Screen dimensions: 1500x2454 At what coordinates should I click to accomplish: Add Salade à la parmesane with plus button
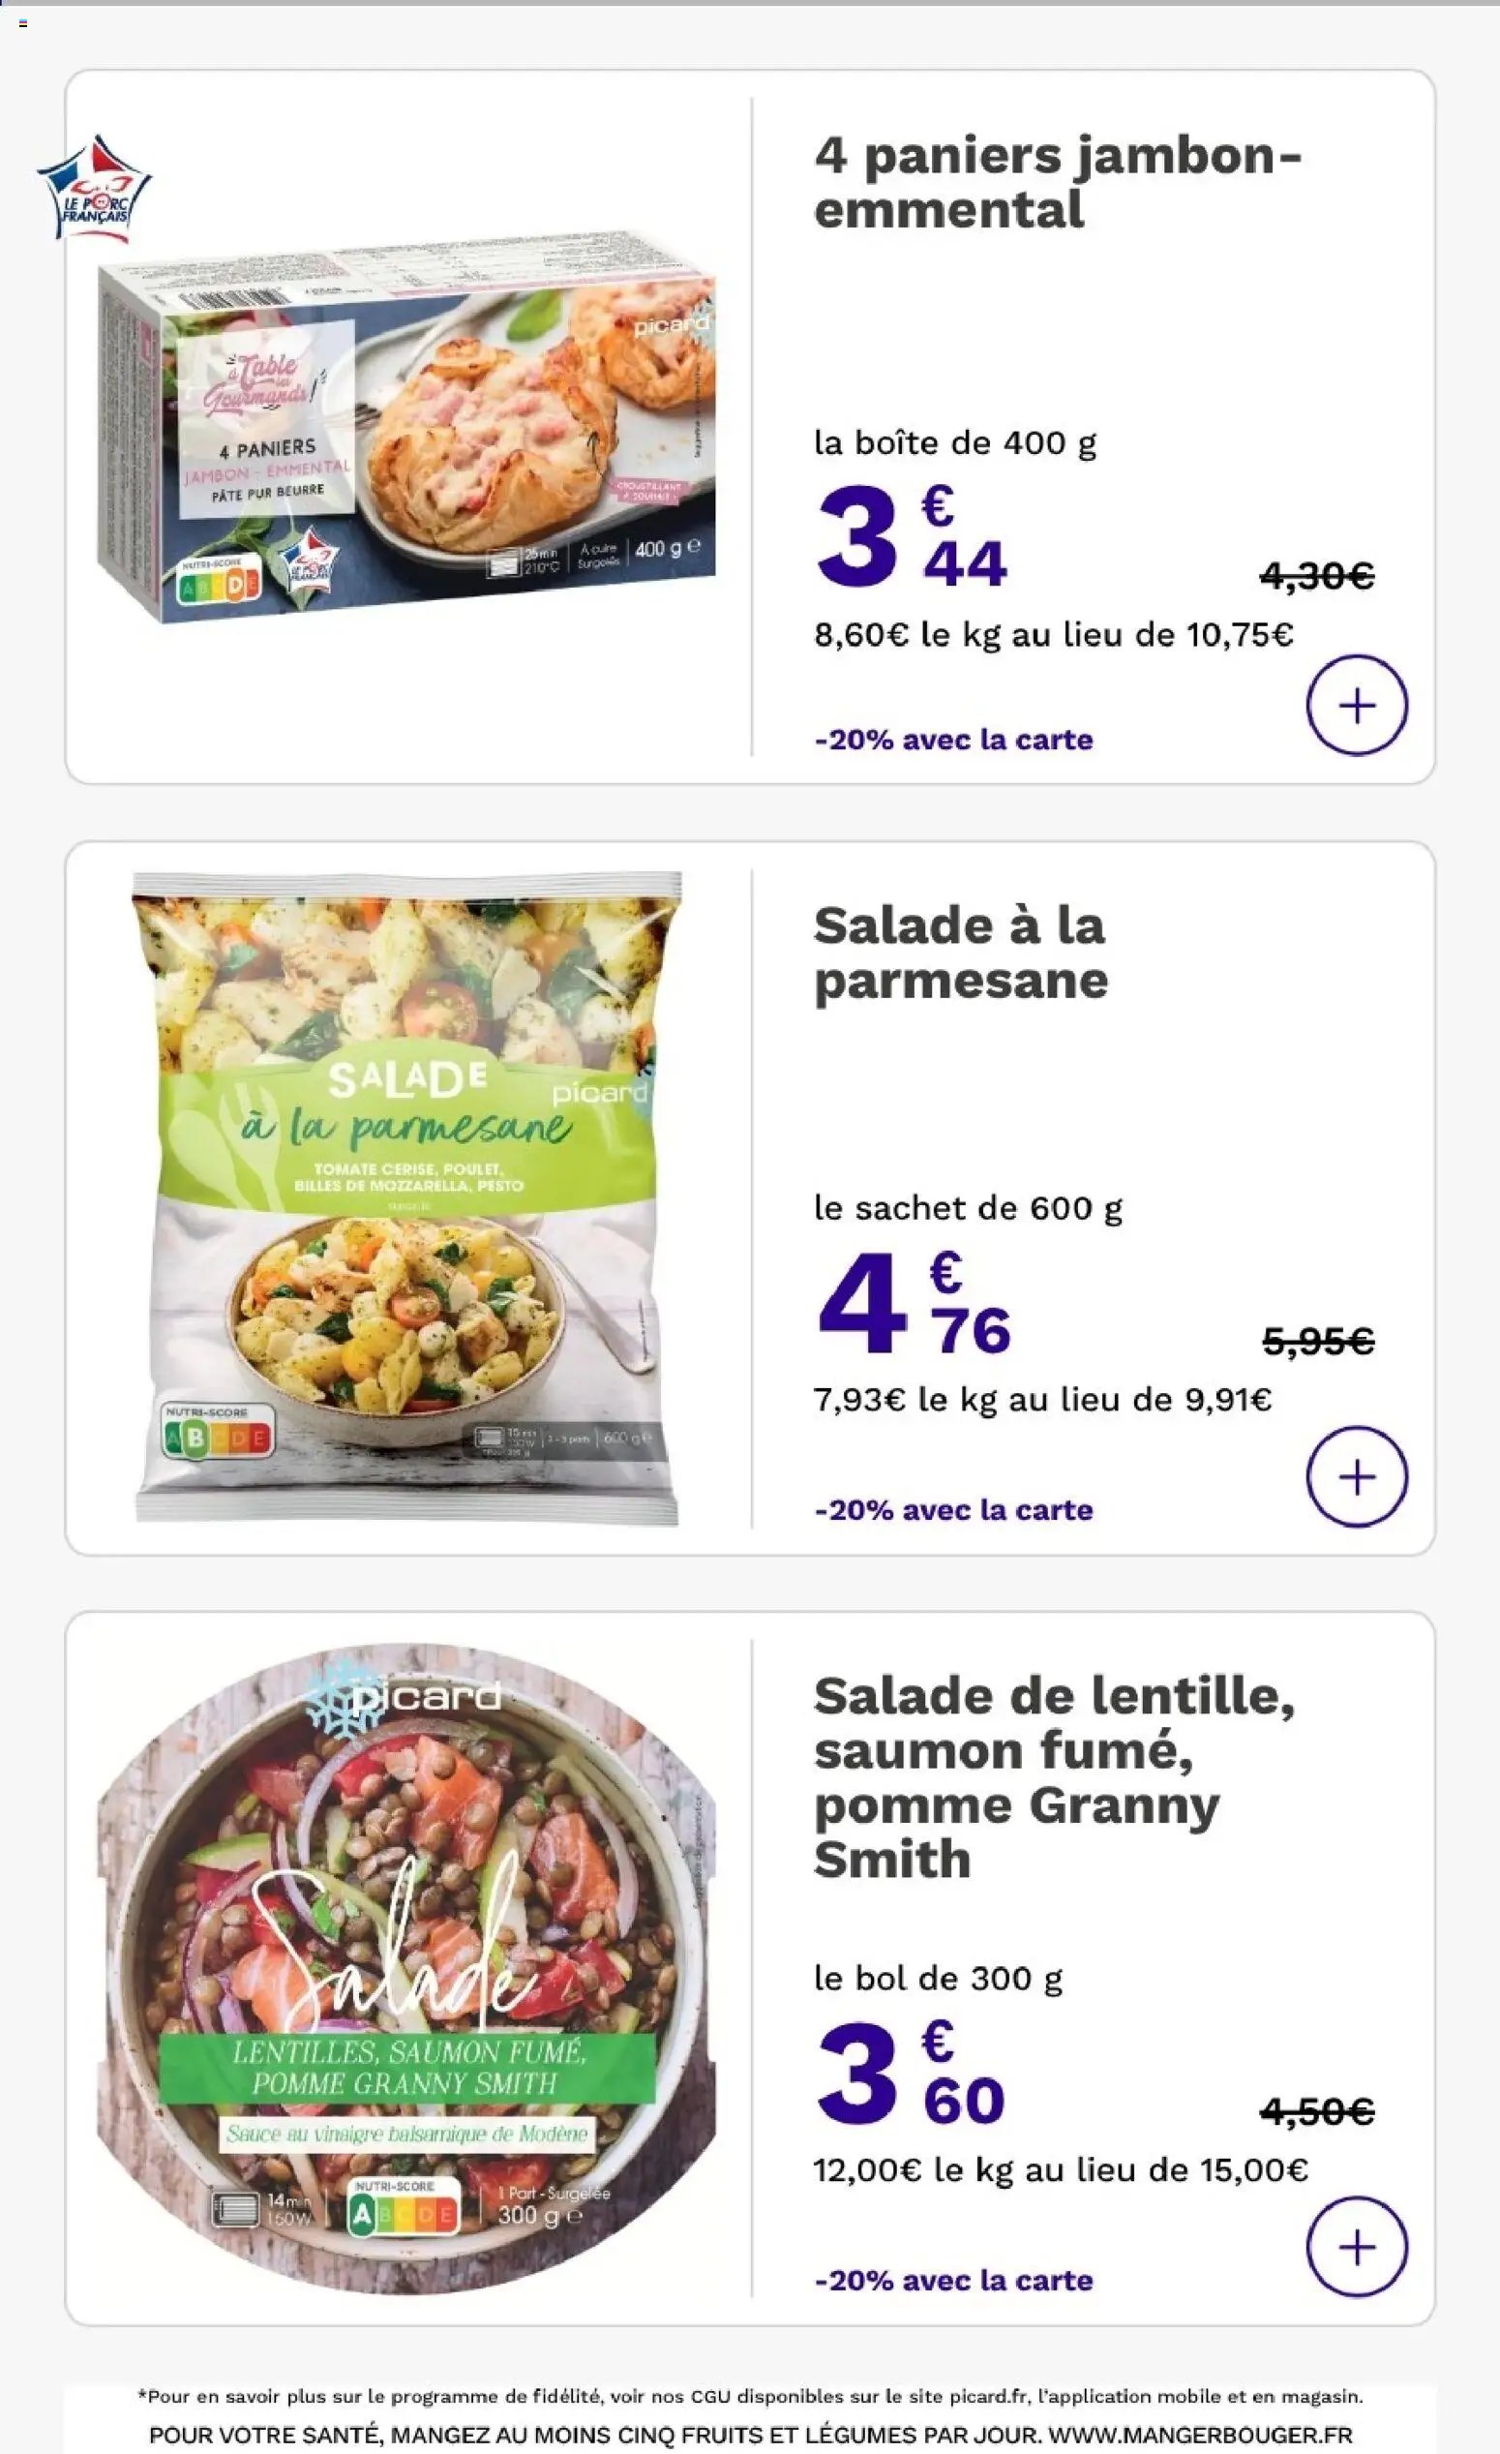[1356, 1477]
